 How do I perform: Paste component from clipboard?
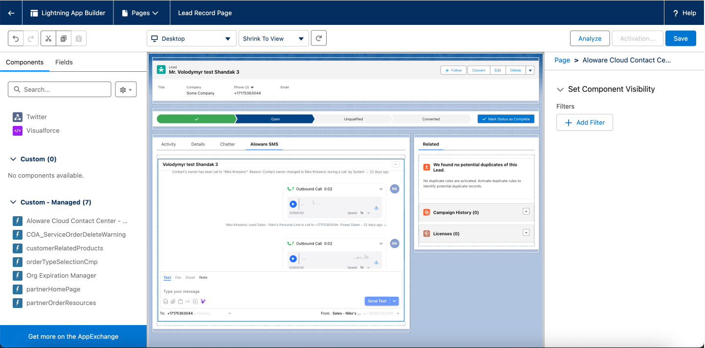coord(79,39)
